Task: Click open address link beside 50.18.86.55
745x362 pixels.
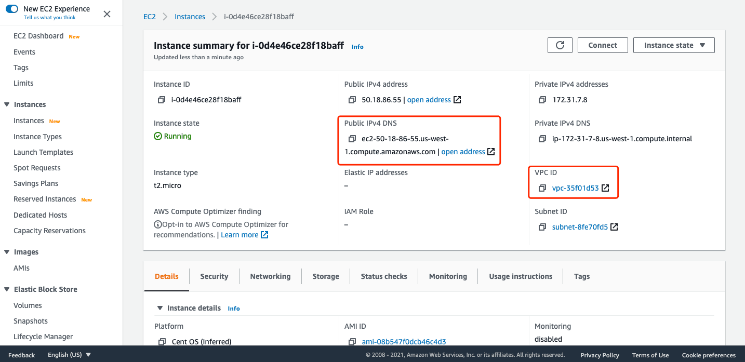Action: click(x=429, y=100)
